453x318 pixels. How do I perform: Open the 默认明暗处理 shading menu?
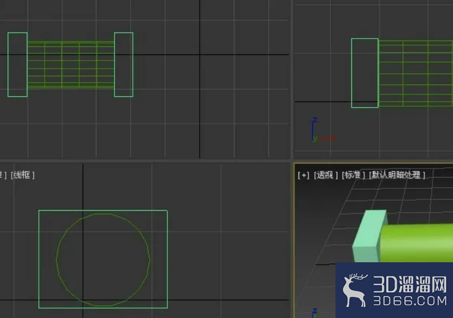click(x=397, y=175)
